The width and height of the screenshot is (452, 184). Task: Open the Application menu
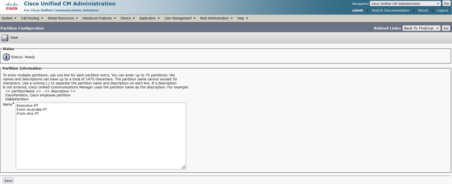pyautogui.click(x=149, y=18)
